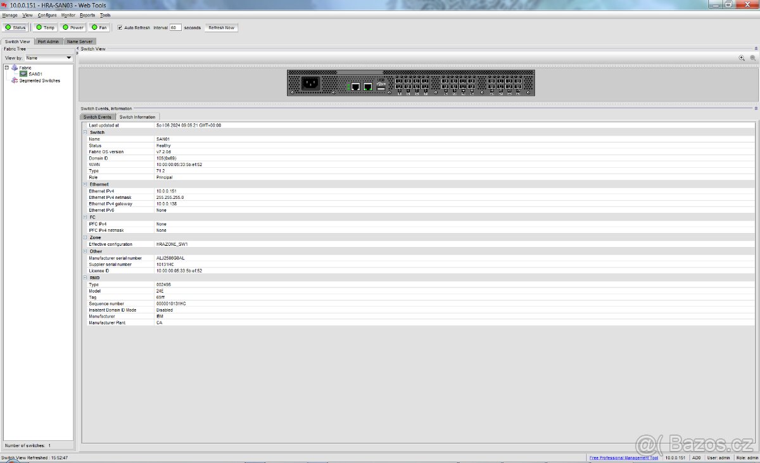Select the Manufacturer value IBM

160,316
